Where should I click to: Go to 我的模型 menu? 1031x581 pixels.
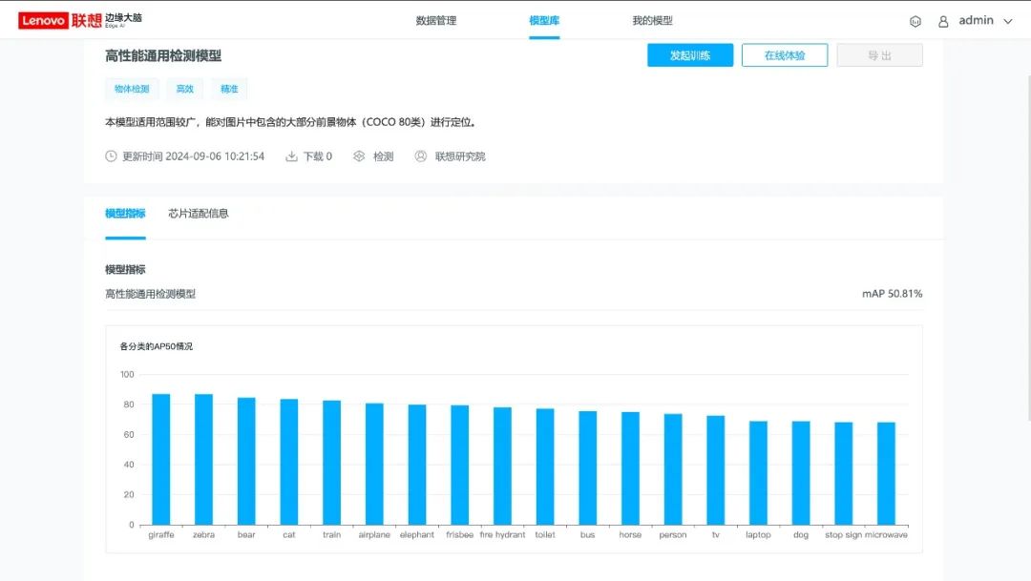pos(652,20)
